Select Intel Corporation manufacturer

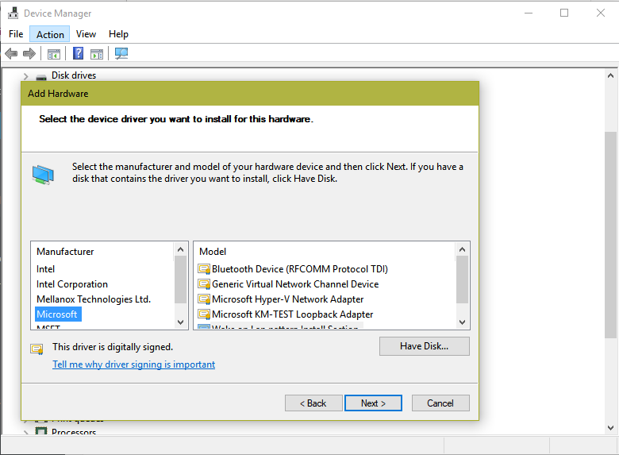[x=72, y=284]
